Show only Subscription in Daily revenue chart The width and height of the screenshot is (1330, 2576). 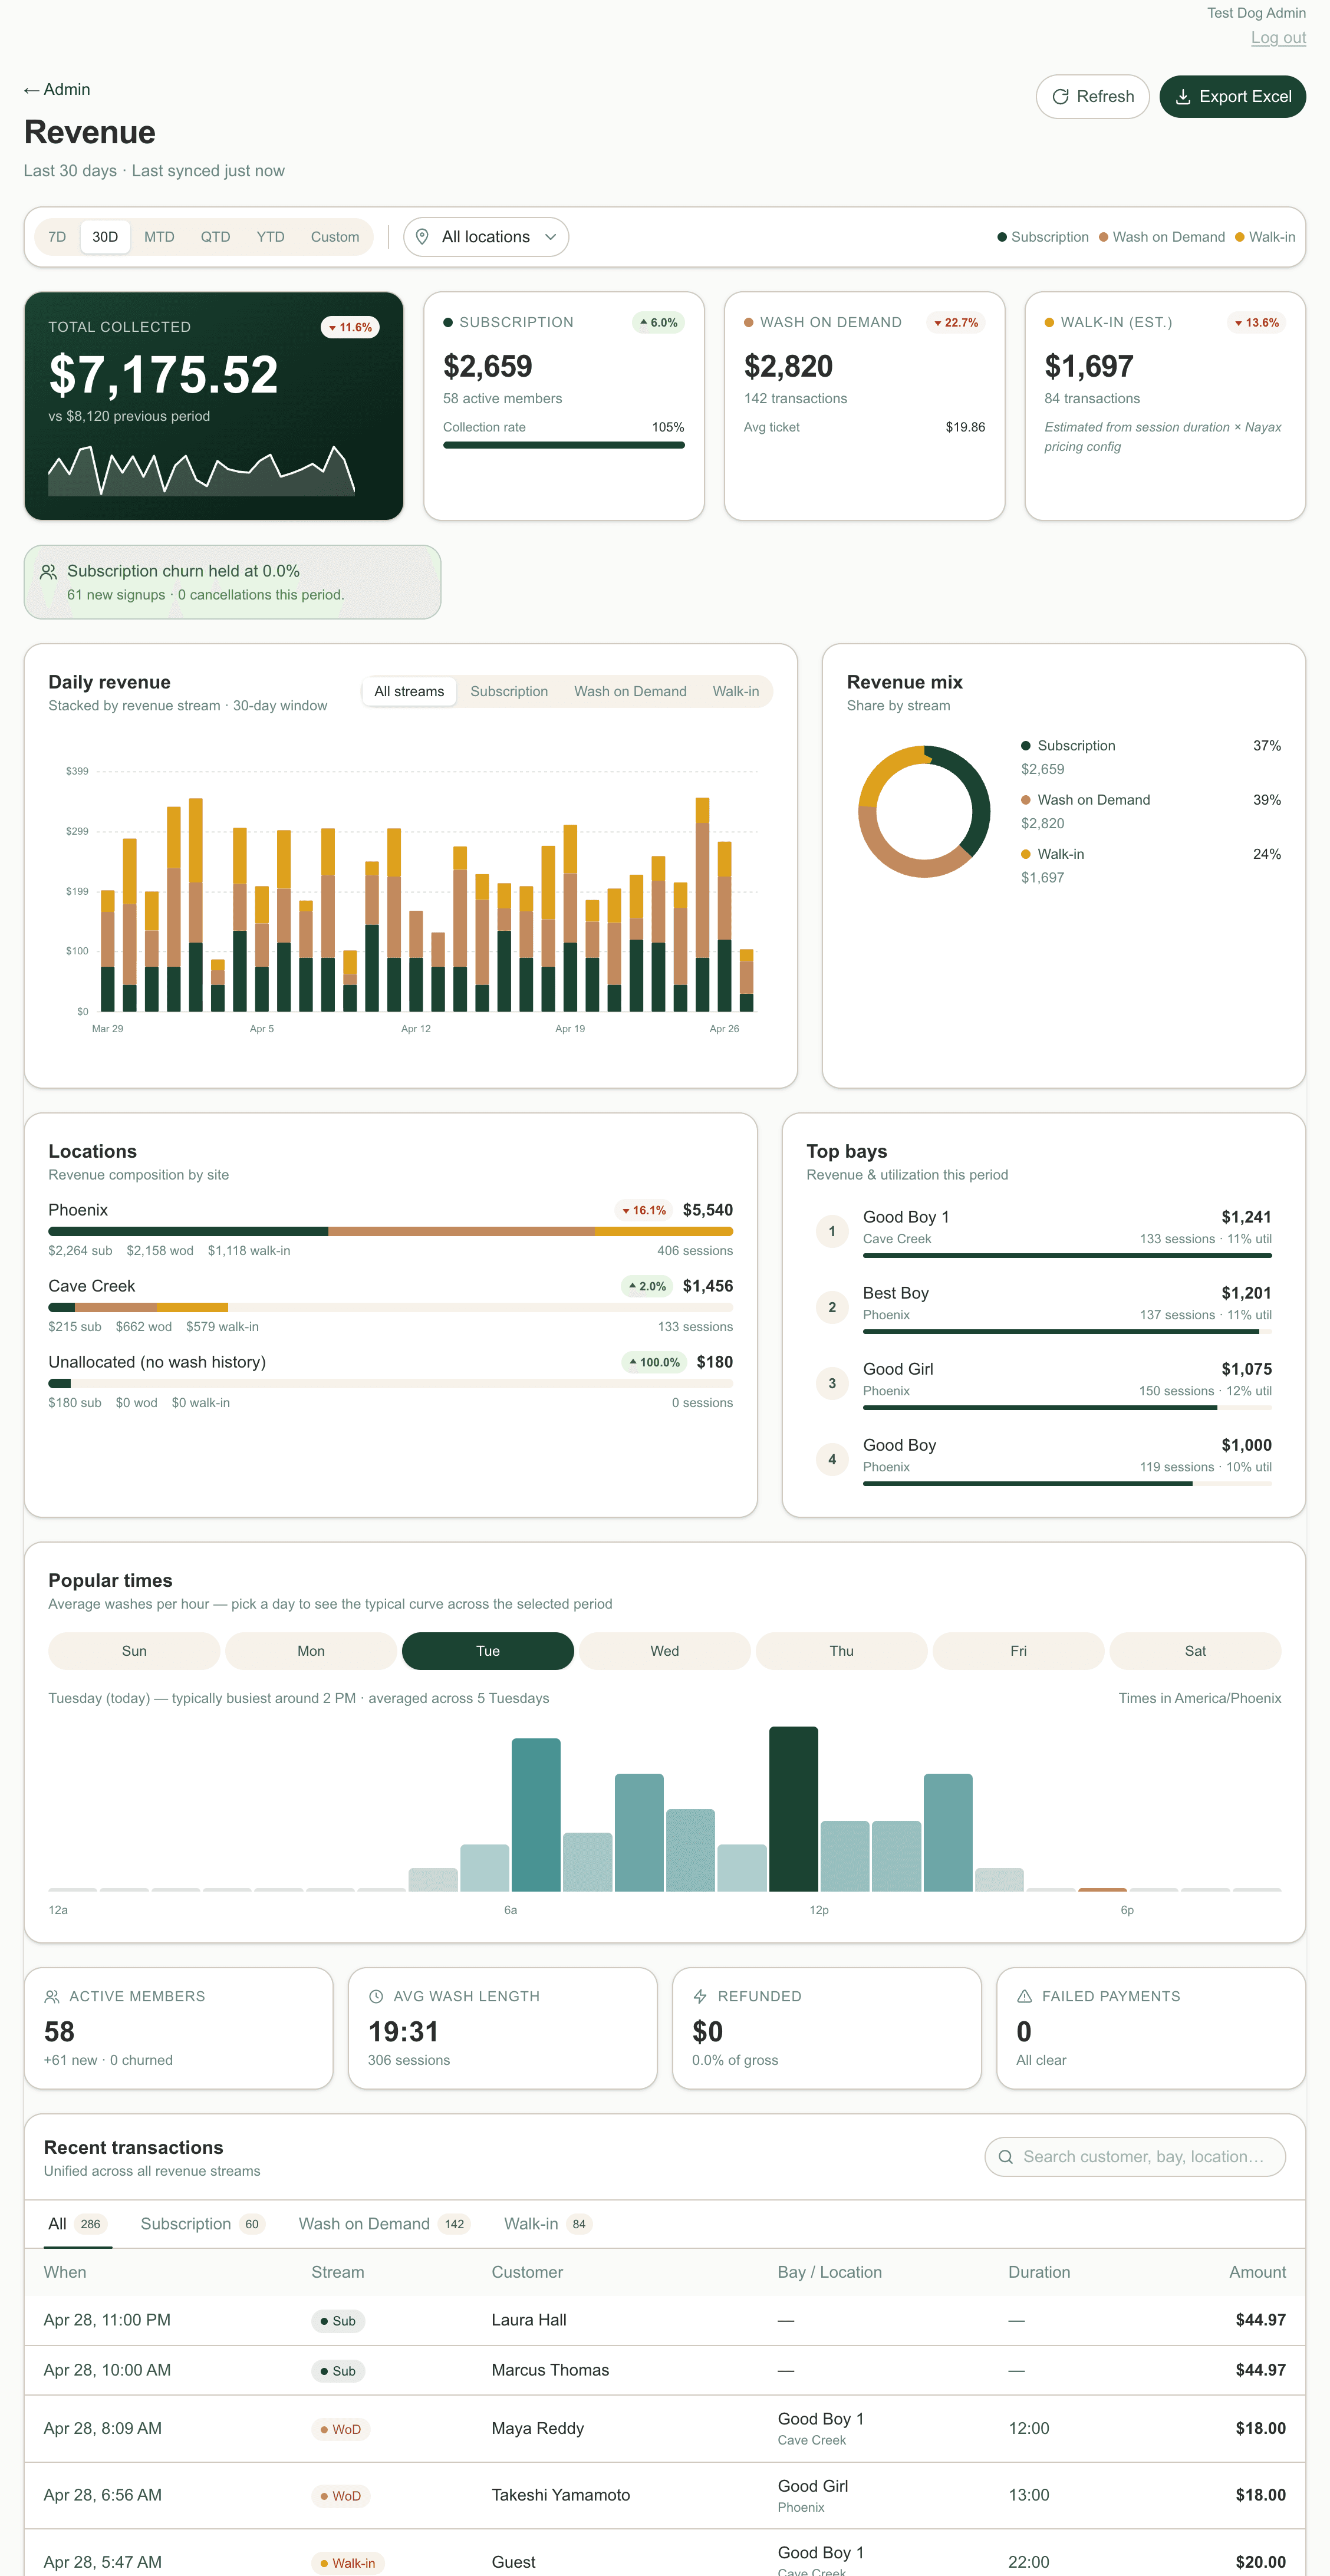point(509,691)
